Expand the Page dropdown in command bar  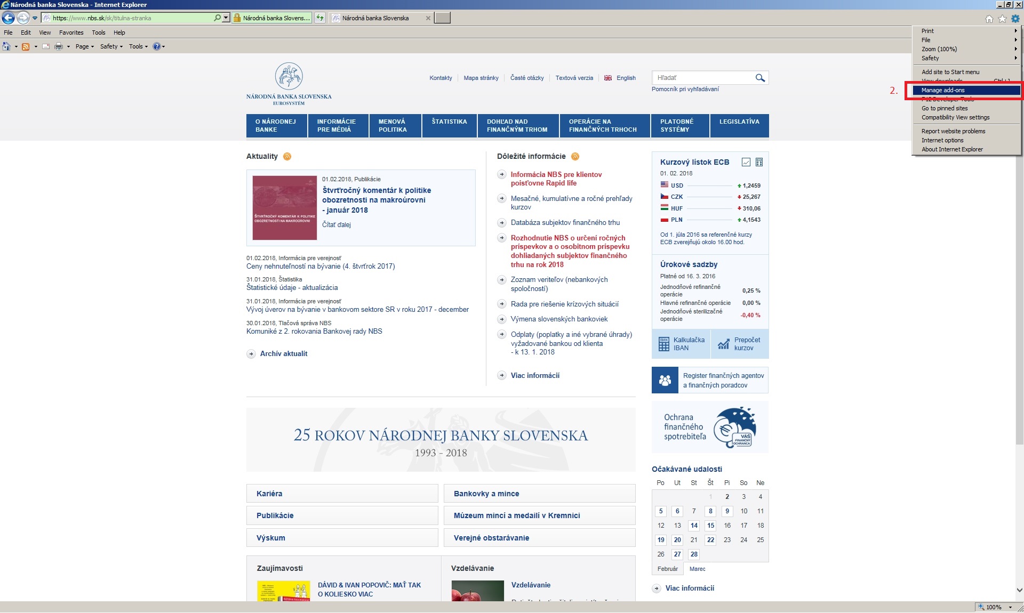point(84,47)
